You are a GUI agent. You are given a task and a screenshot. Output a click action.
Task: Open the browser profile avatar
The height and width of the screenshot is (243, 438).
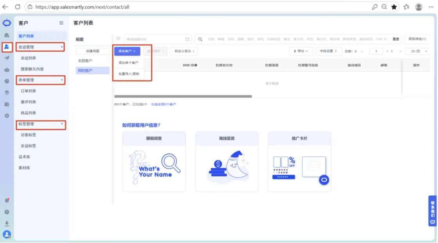418,7
